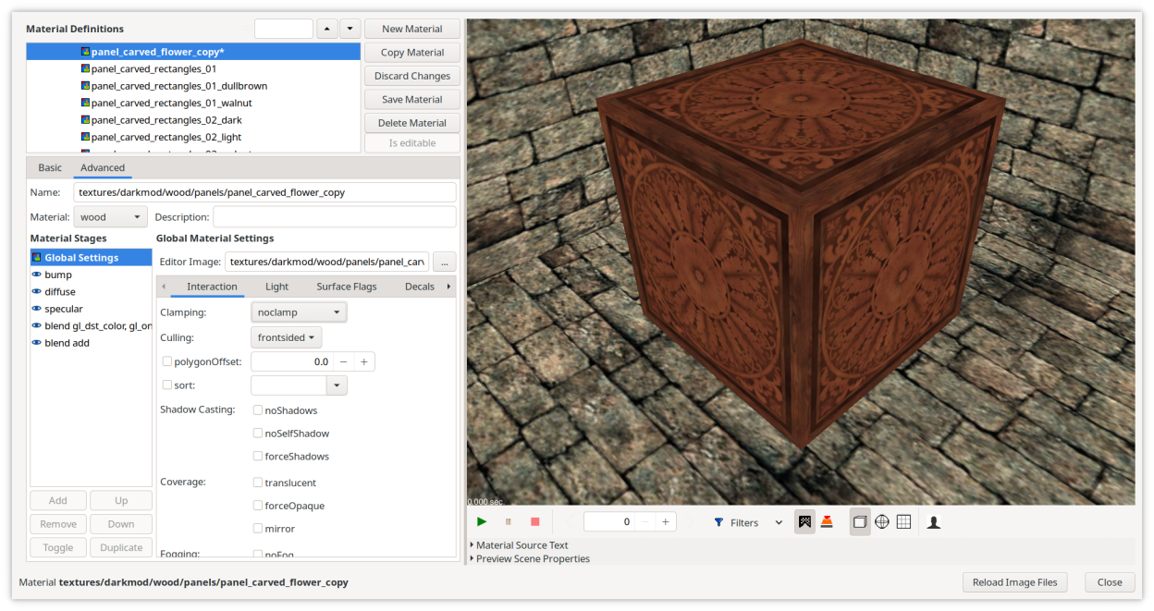This screenshot has width=1154, height=611.
Task: Toggle visibility of the bump stage
Action: tap(37, 275)
